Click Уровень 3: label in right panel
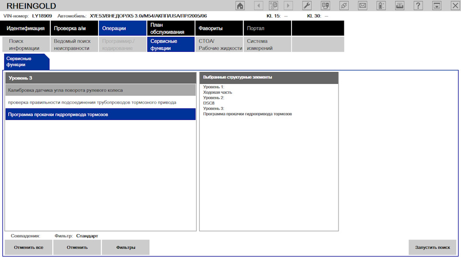This screenshot has width=461, height=258. (x=214, y=108)
